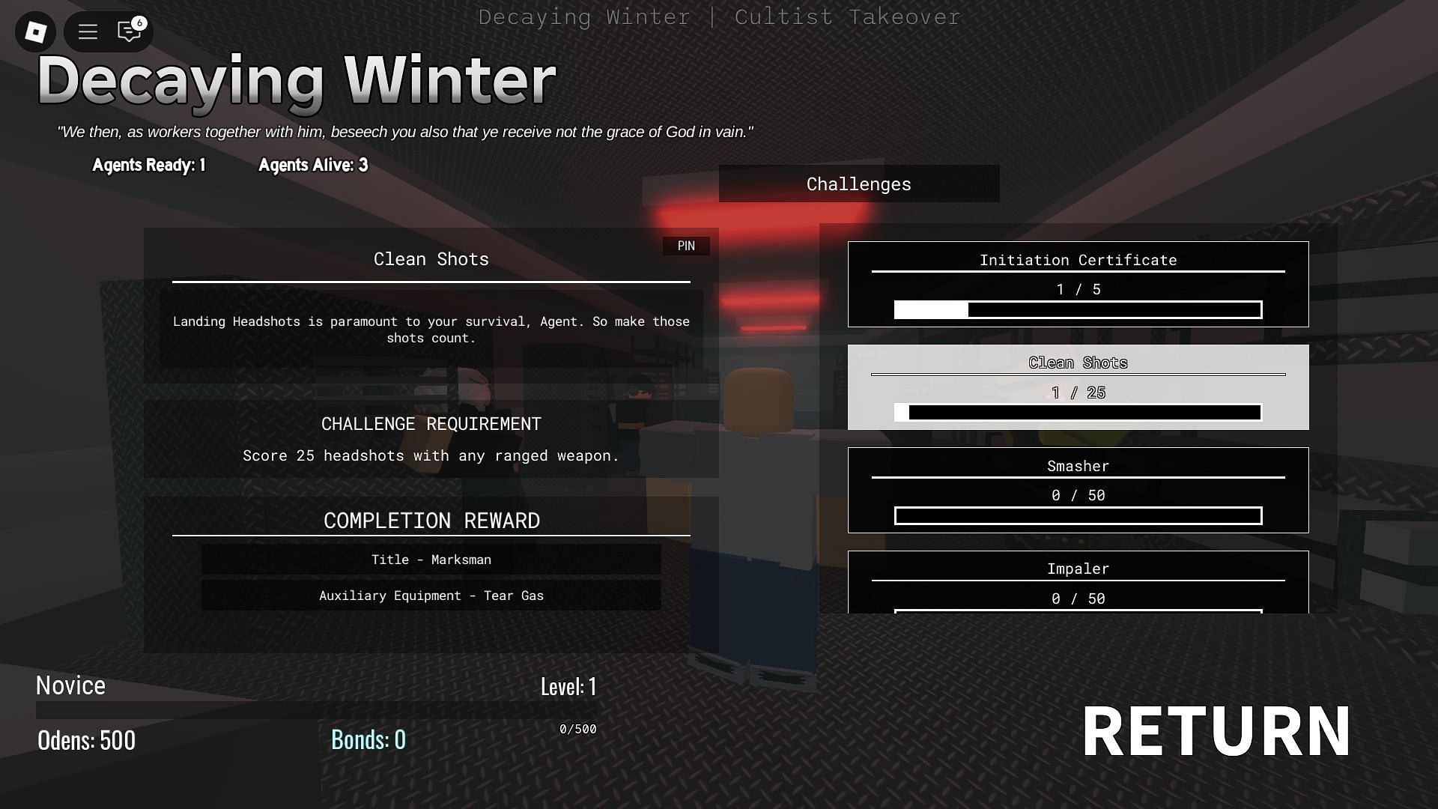This screenshot has height=809, width=1438.
Task: Open the Decaying Winter game menu
Action: point(87,31)
